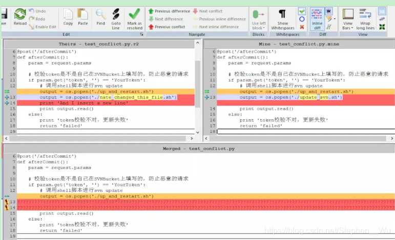Mark the conflict as resolved

coord(135,19)
